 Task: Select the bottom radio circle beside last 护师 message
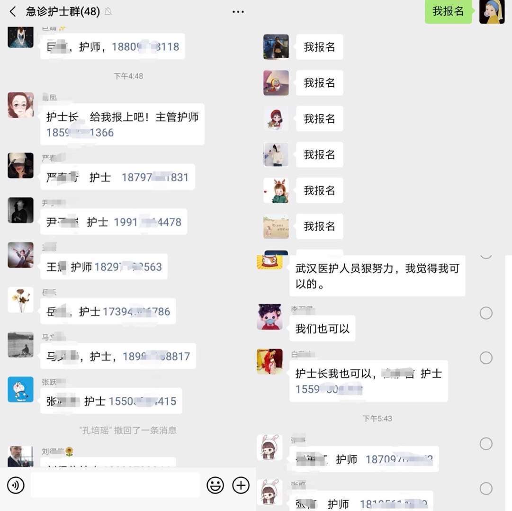point(486,488)
